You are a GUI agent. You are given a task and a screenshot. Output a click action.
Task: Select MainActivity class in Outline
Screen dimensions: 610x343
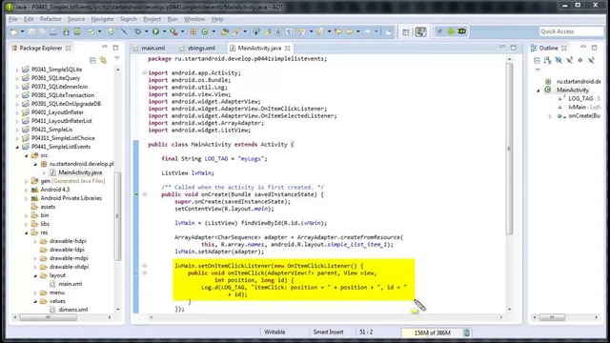click(x=572, y=91)
